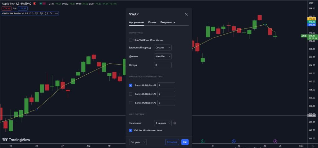Open VWAP legend more options dots

pos(56,13)
